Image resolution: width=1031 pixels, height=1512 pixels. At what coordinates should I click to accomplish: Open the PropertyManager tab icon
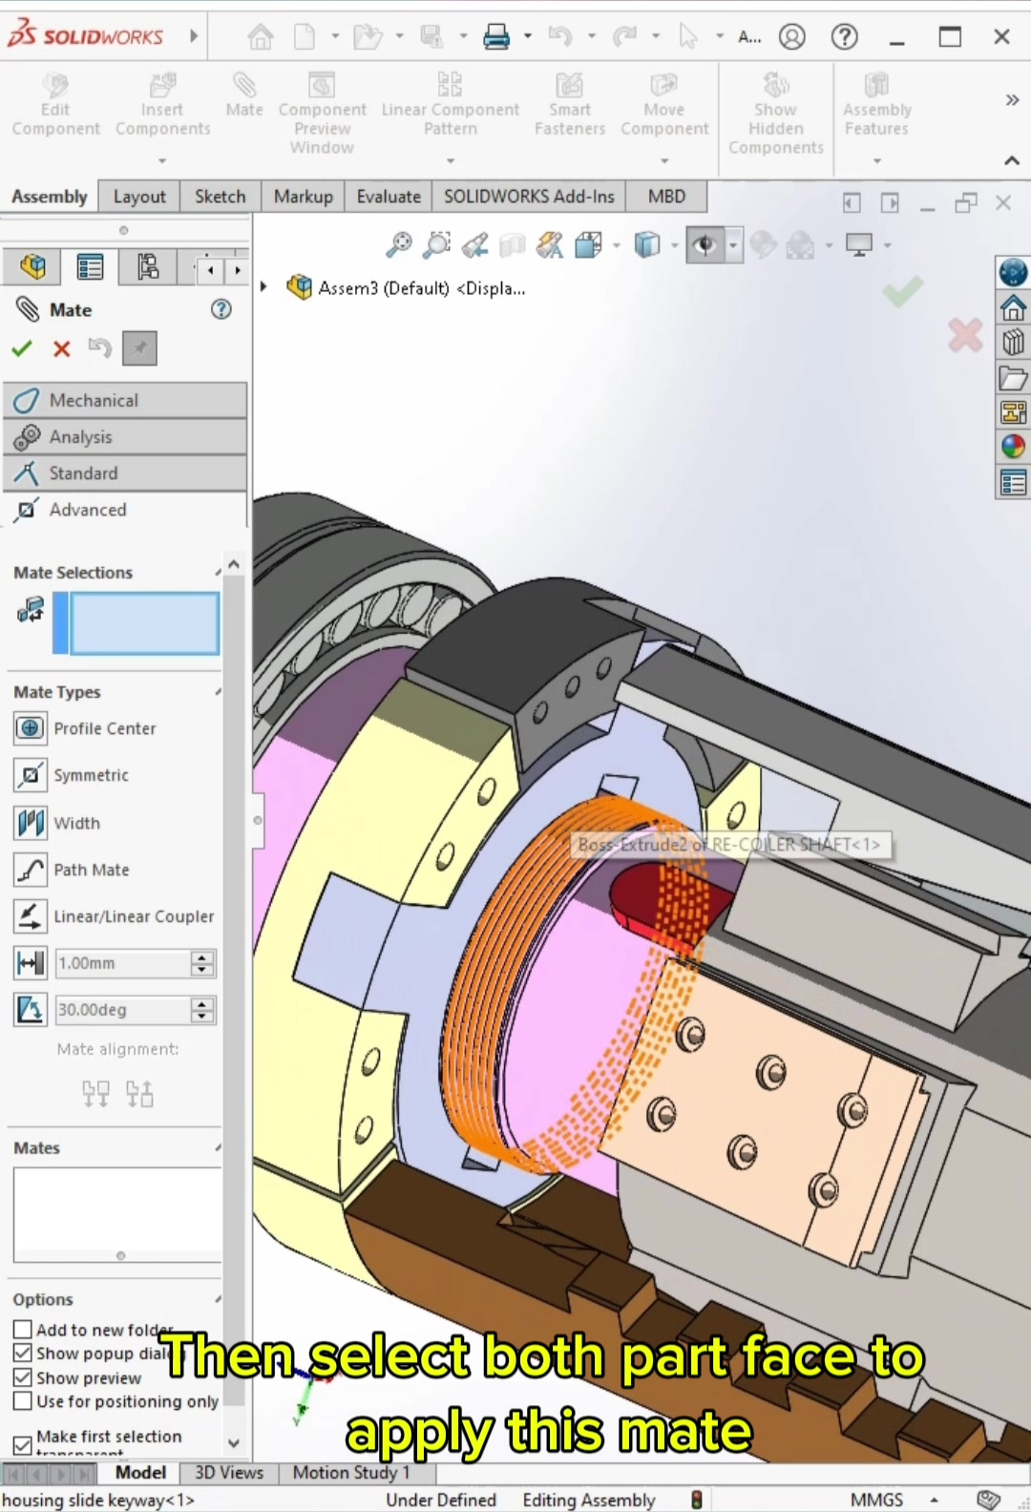click(90, 267)
